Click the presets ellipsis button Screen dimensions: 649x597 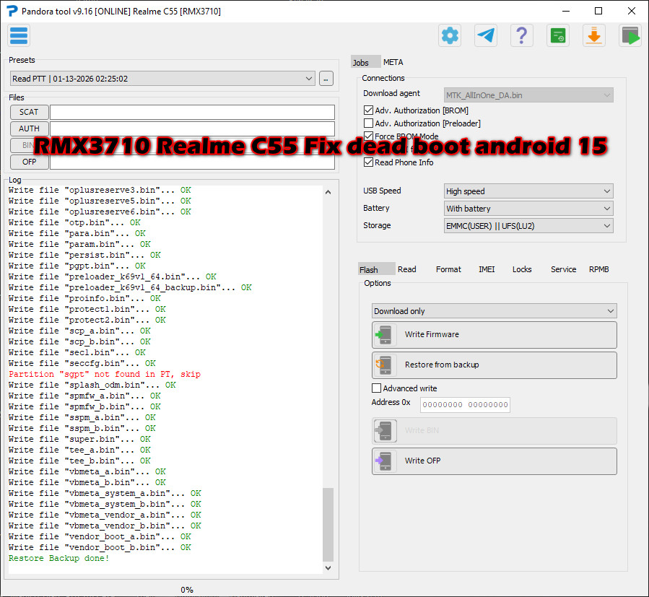[x=326, y=79]
